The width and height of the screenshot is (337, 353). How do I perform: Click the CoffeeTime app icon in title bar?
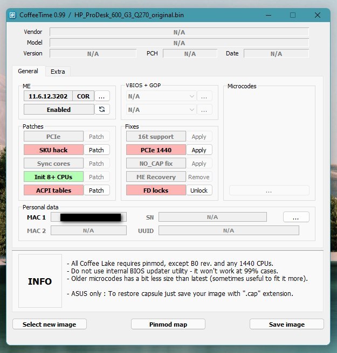(12, 15)
